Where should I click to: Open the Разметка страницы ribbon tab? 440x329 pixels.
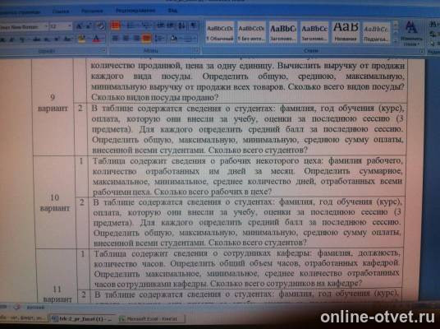click(20, 12)
